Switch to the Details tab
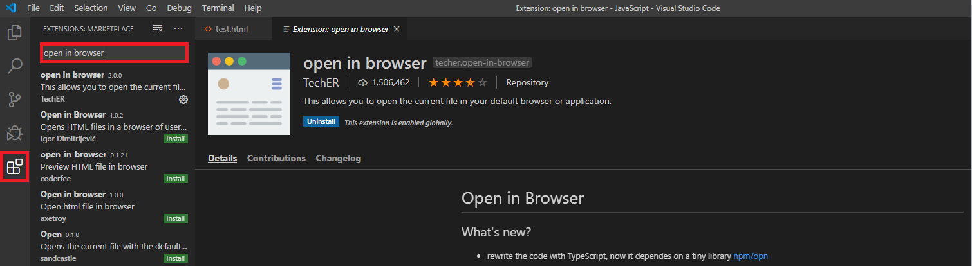972x266 pixels. (x=222, y=158)
